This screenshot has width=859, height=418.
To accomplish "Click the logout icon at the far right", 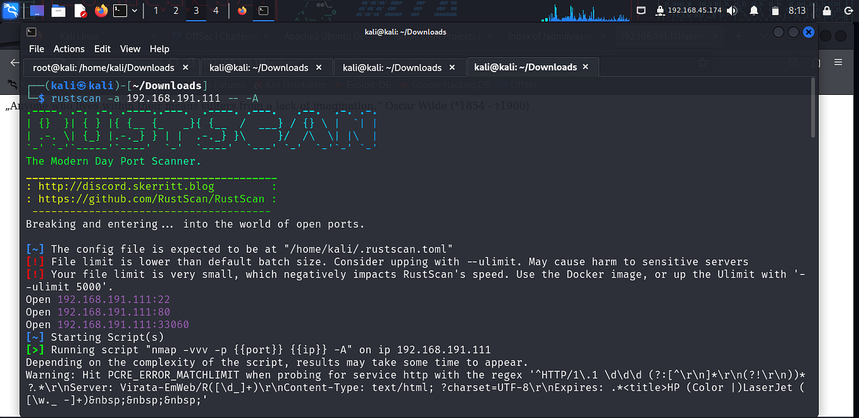I will pos(849,9).
